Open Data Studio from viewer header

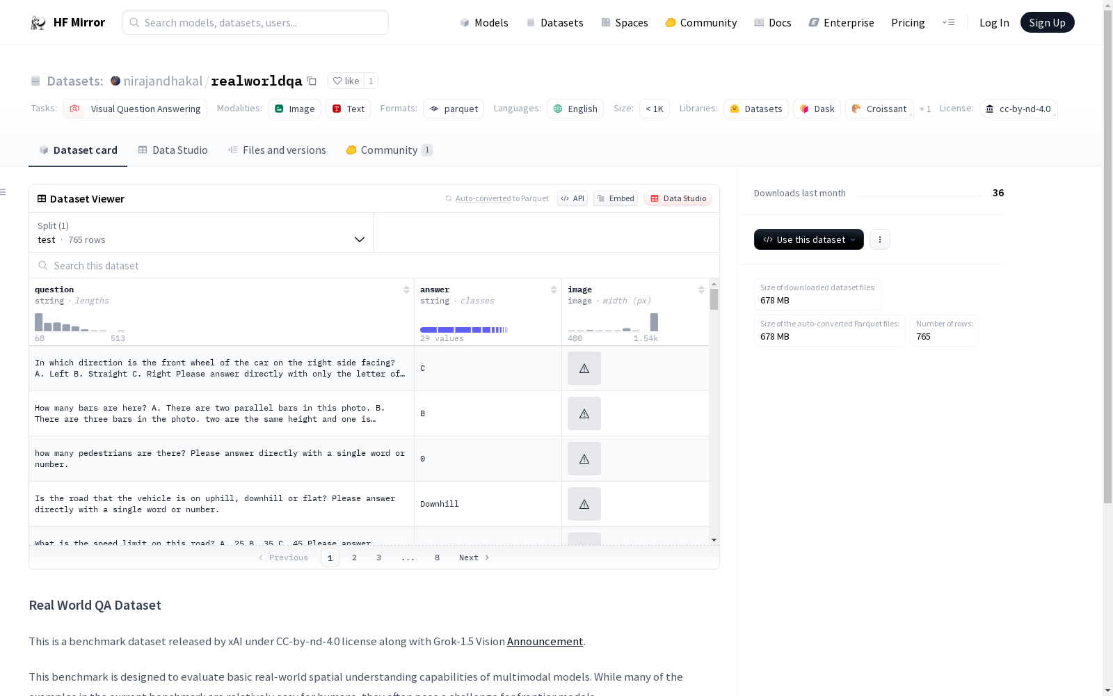pyautogui.click(x=678, y=198)
